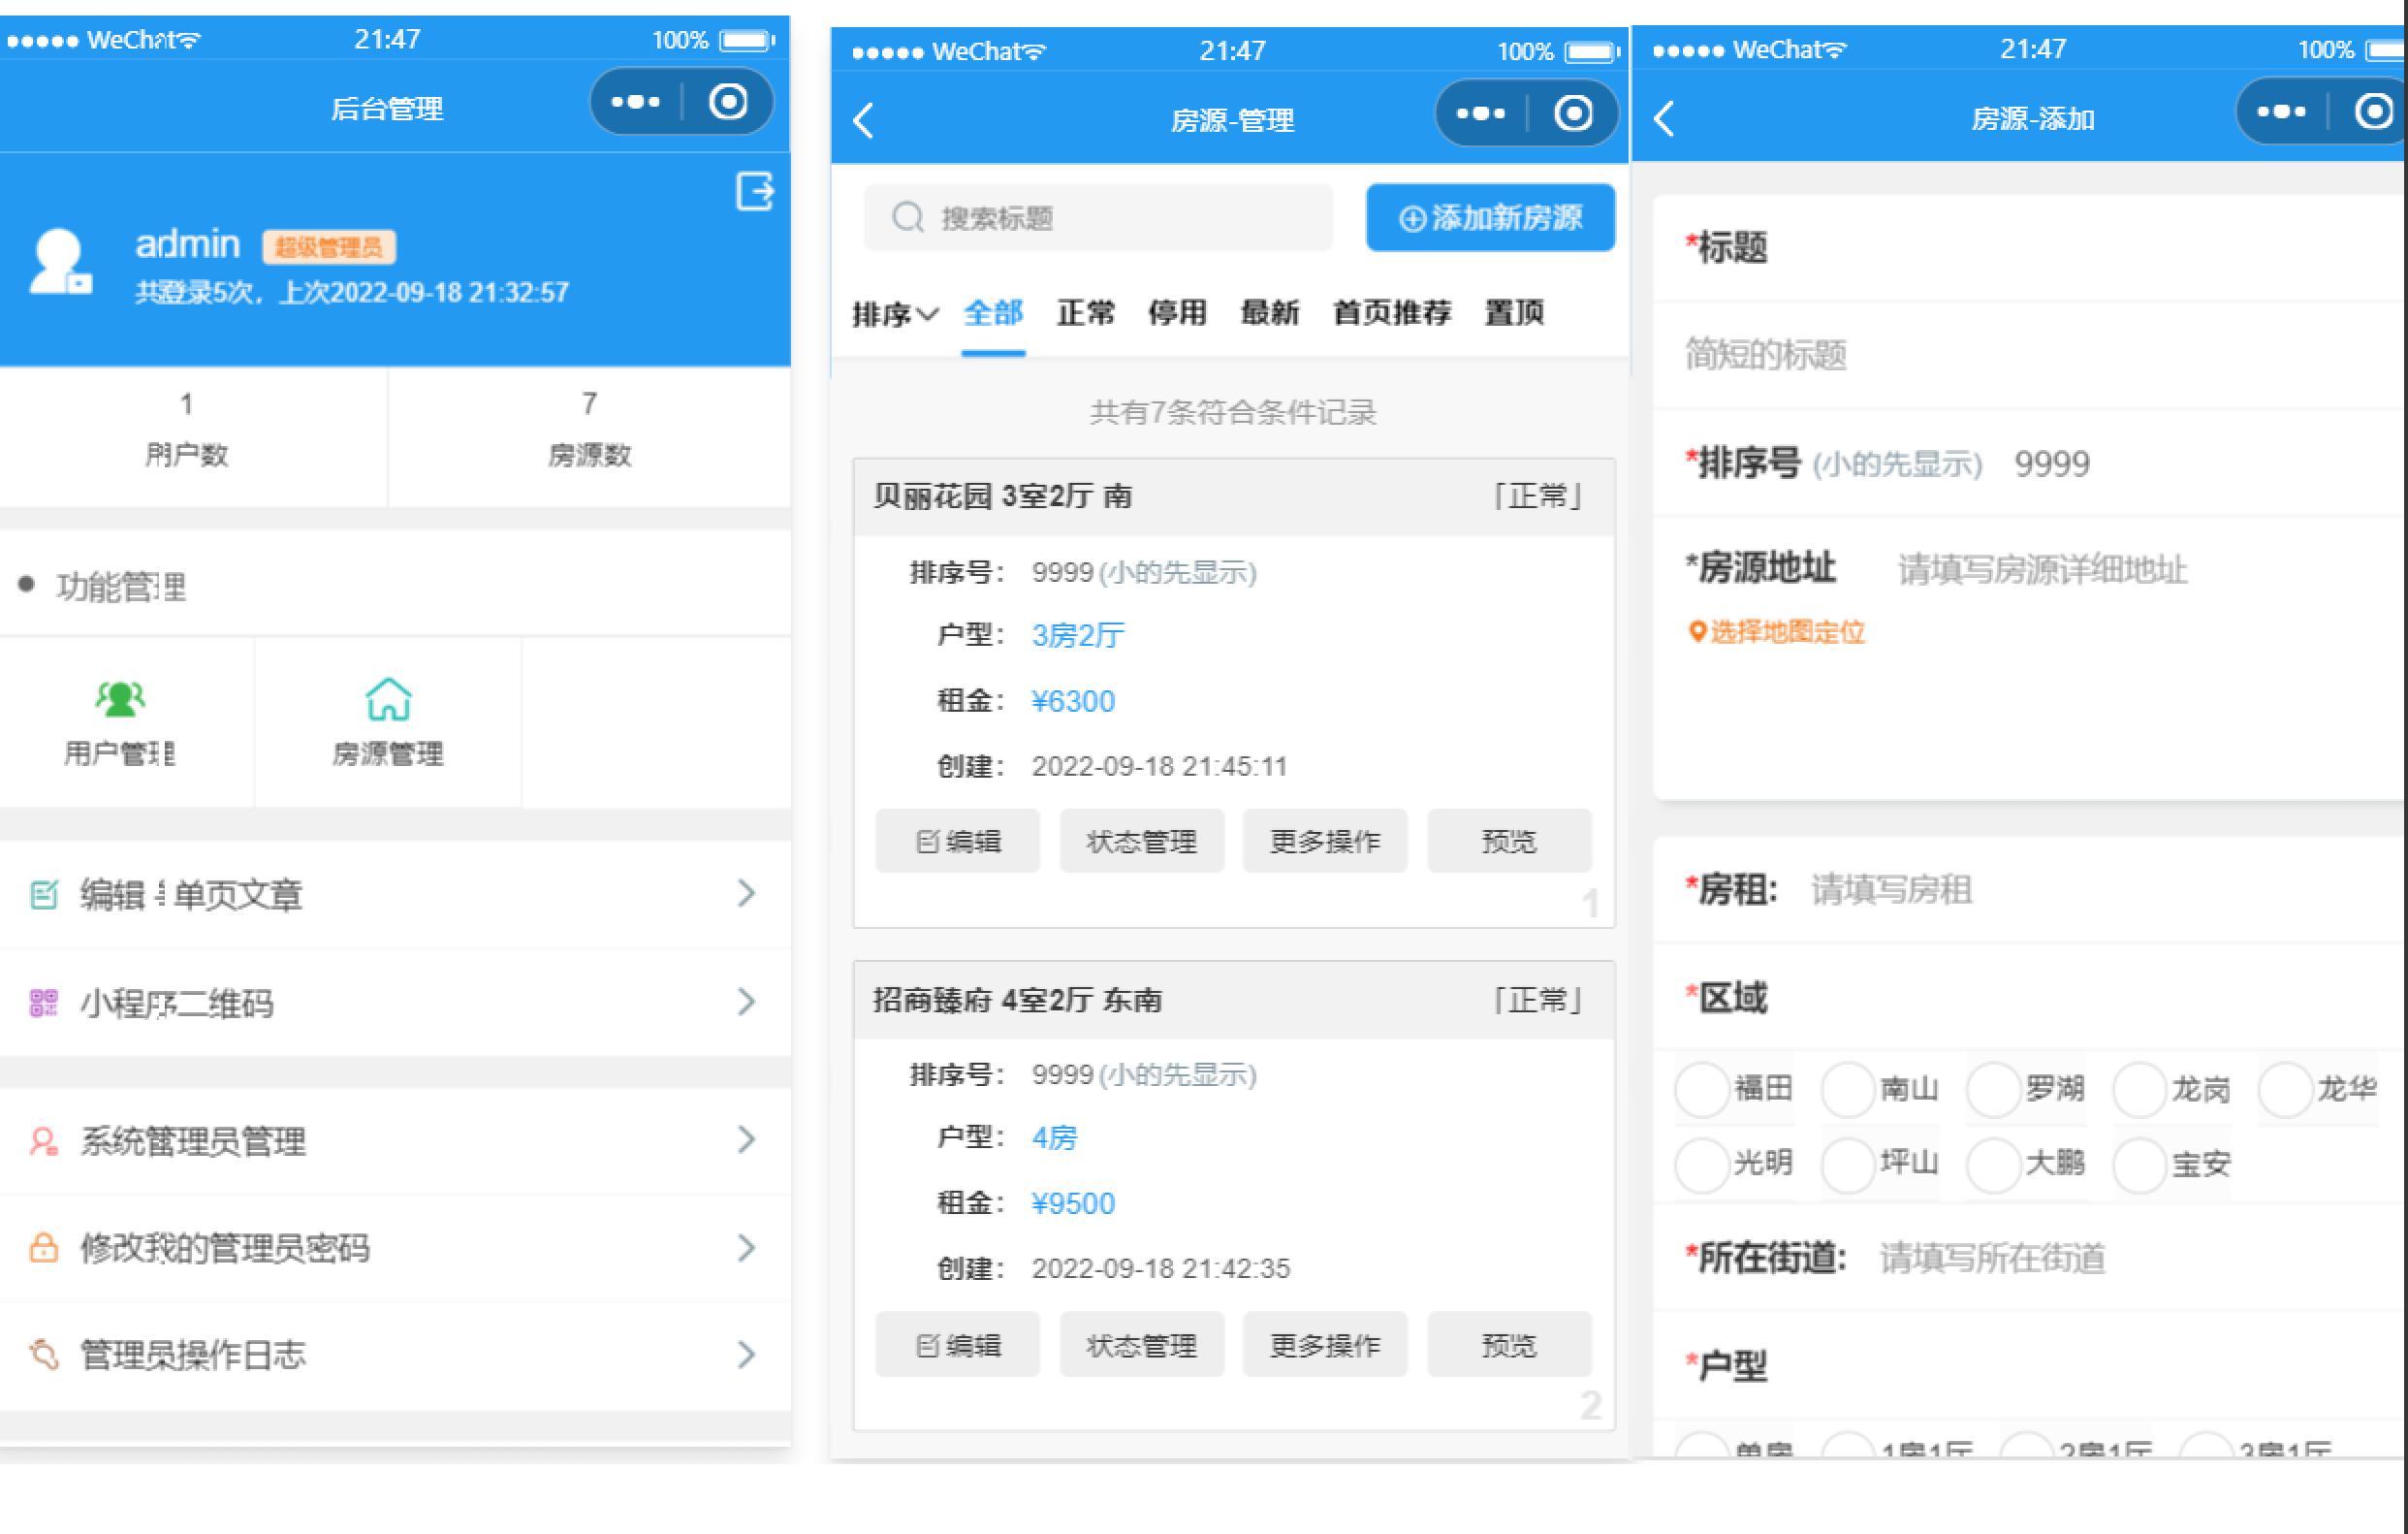The image size is (2408, 1534).
Task: Click the 小程序二维码 QR code icon
Action: (44, 1002)
